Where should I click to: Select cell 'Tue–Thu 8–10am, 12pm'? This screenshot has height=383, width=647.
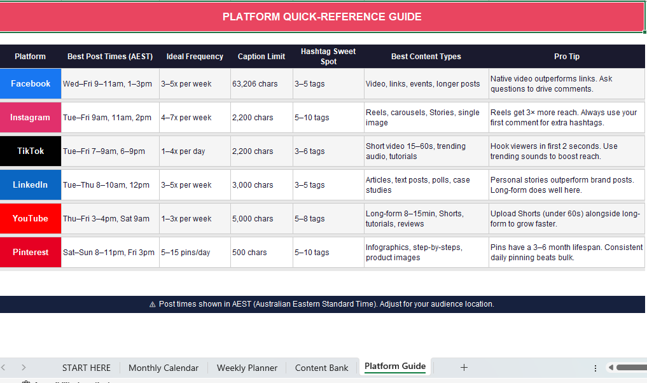(110, 185)
